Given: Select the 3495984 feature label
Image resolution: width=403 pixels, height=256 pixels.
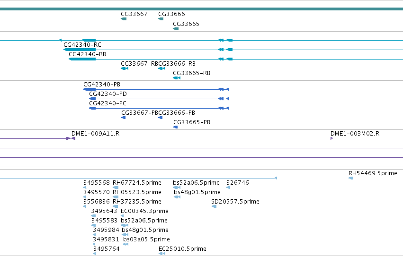Looking at the screenshot, I should (x=106, y=230).
